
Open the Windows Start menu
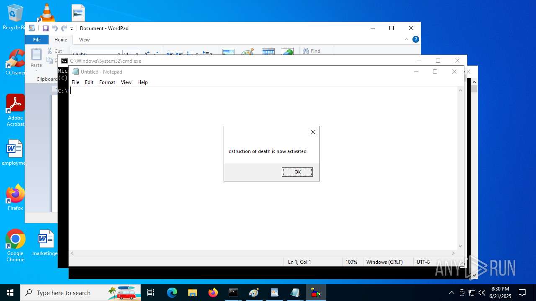pyautogui.click(x=10, y=293)
